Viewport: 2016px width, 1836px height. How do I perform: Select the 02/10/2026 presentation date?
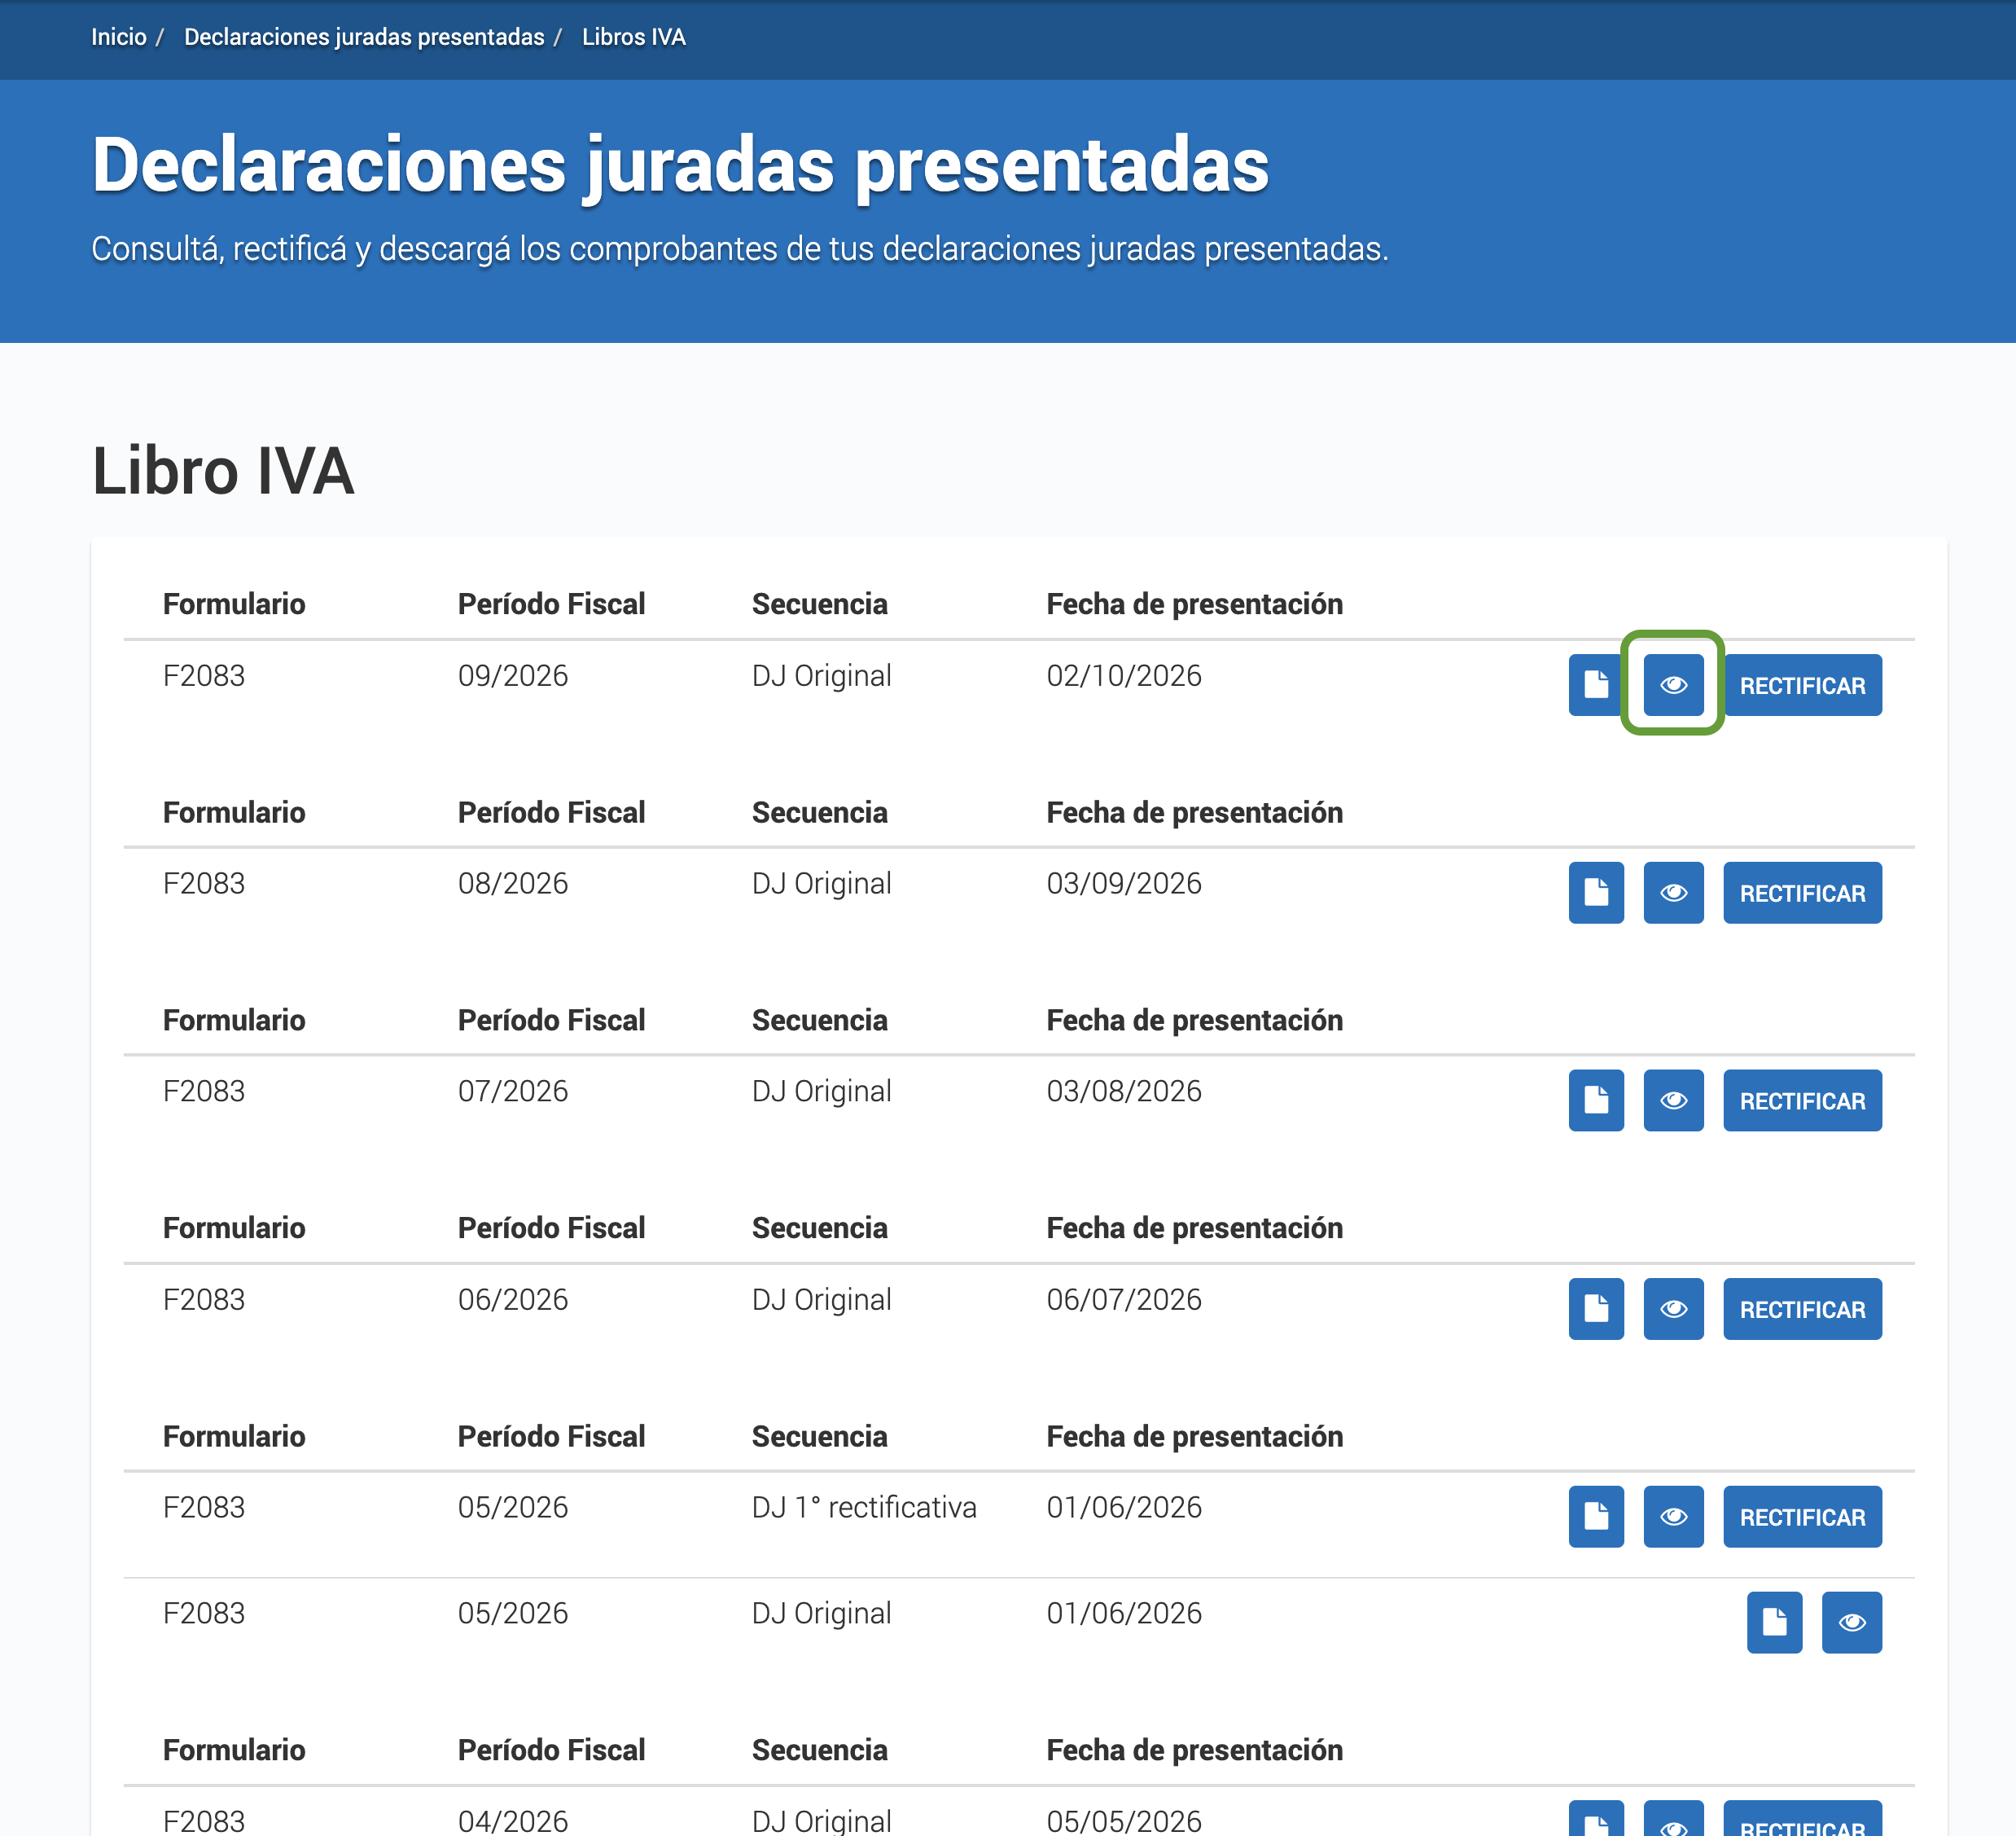[x=1124, y=676]
